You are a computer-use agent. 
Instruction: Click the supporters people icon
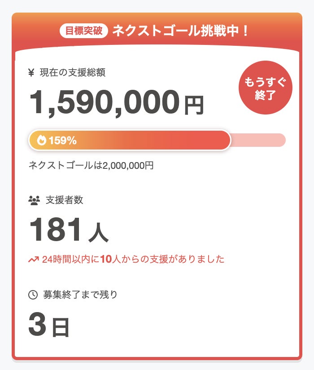[x=34, y=201]
